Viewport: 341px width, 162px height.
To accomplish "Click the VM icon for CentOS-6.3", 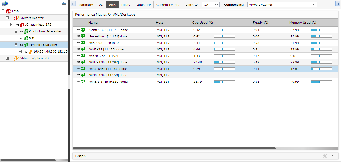I will [83, 30].
